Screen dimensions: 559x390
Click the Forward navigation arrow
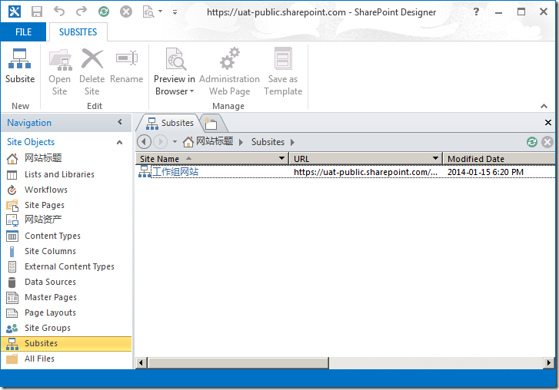coord(160,141)
